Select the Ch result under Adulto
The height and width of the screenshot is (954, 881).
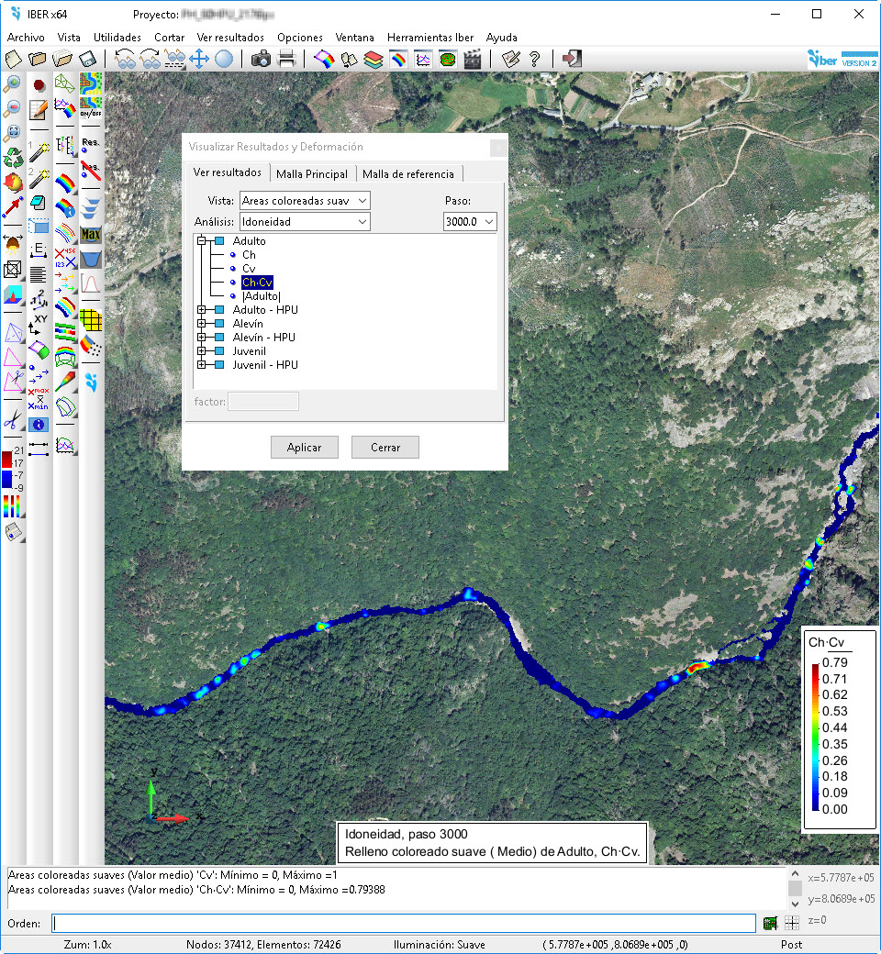249,255
